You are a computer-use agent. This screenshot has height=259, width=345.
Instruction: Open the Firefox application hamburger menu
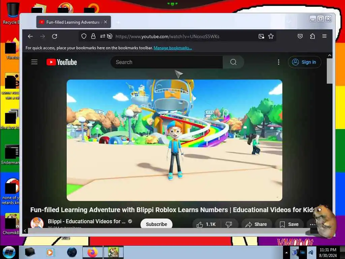pyautogui.click(x=324, y=36)
